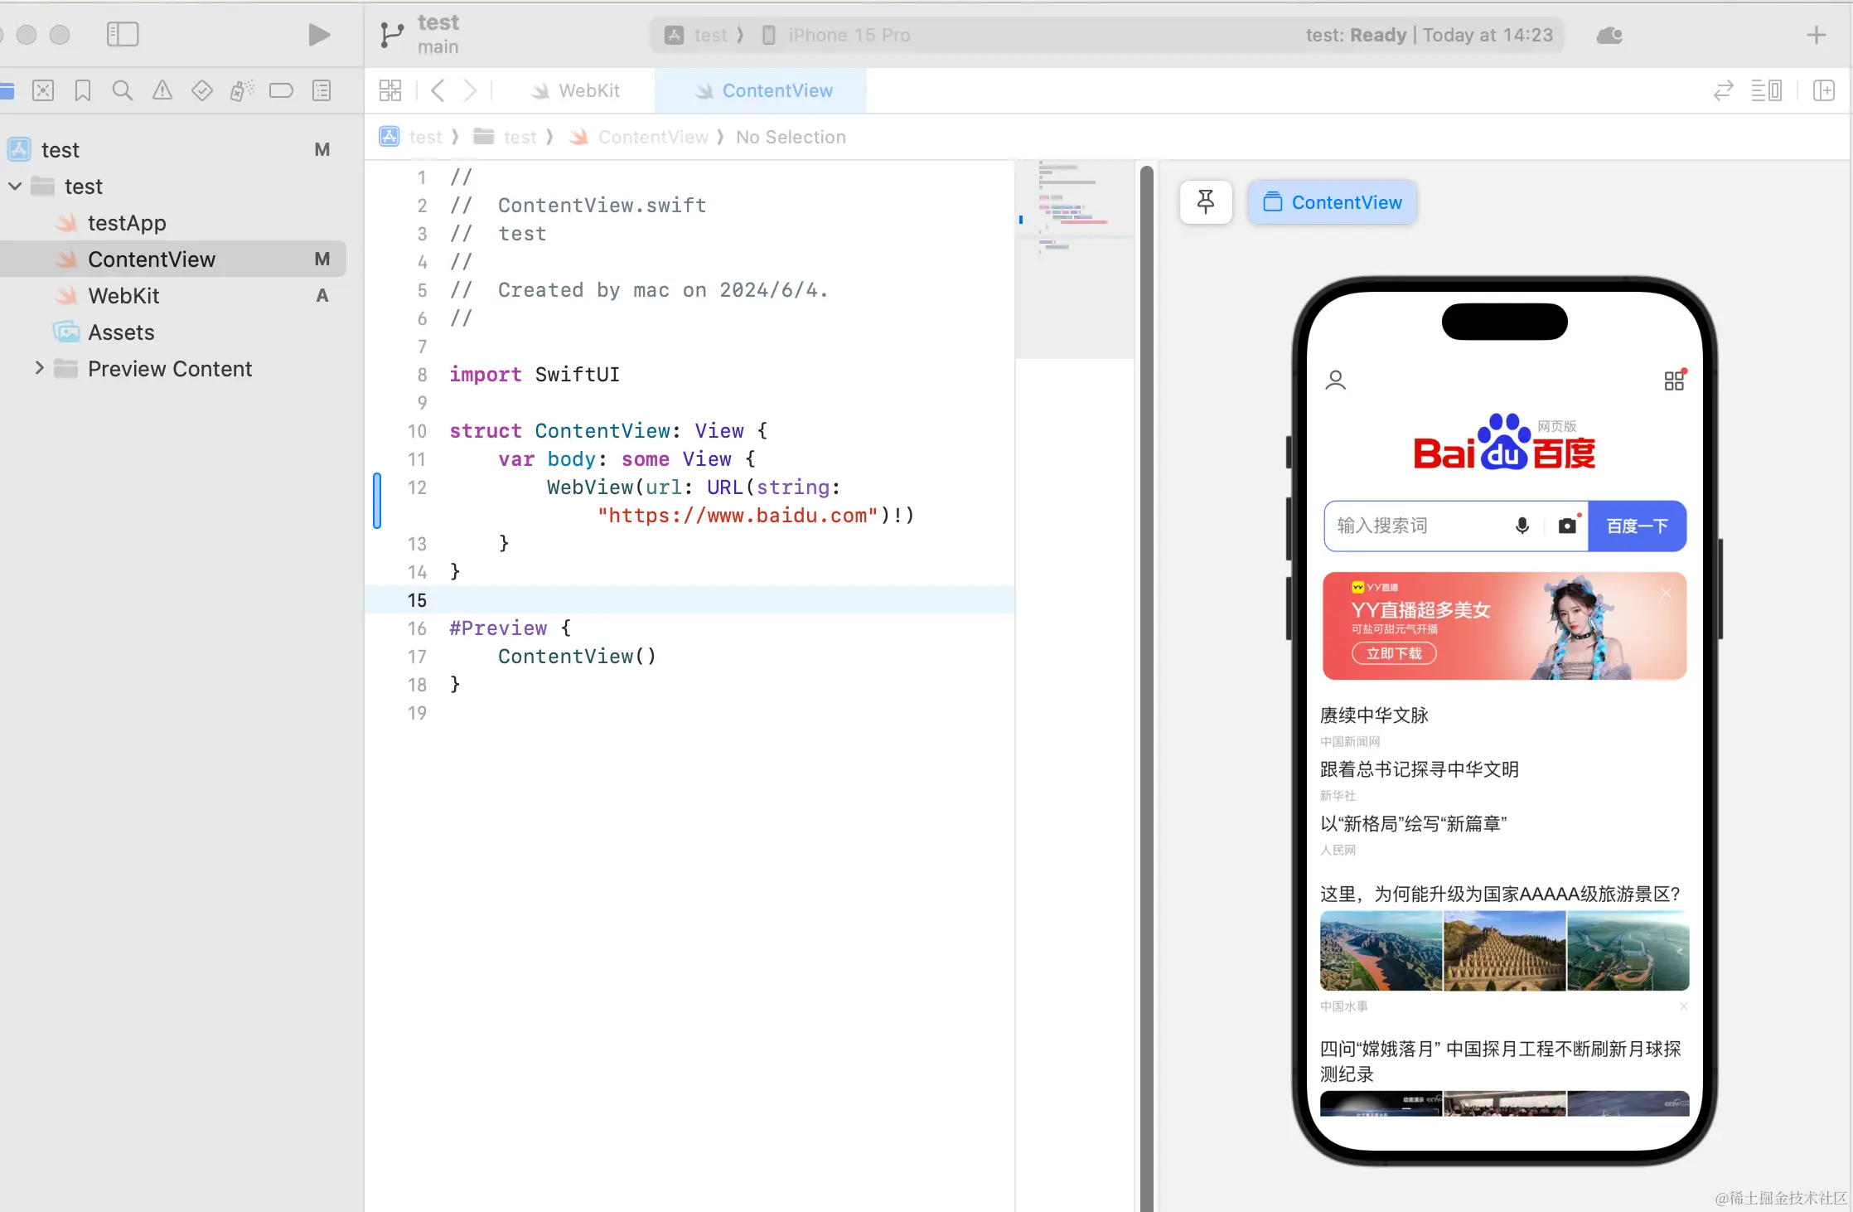Click the Xcode Cloud status icon
This screenshot has height=1212, width=1853.
(x=1609, y=35)
